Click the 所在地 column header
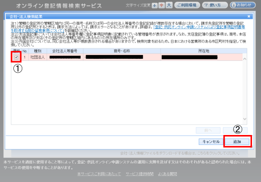Screen dimensions: 261x182 pos(204,51)
